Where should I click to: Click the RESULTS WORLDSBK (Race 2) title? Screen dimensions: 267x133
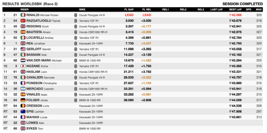click(30, 4)
